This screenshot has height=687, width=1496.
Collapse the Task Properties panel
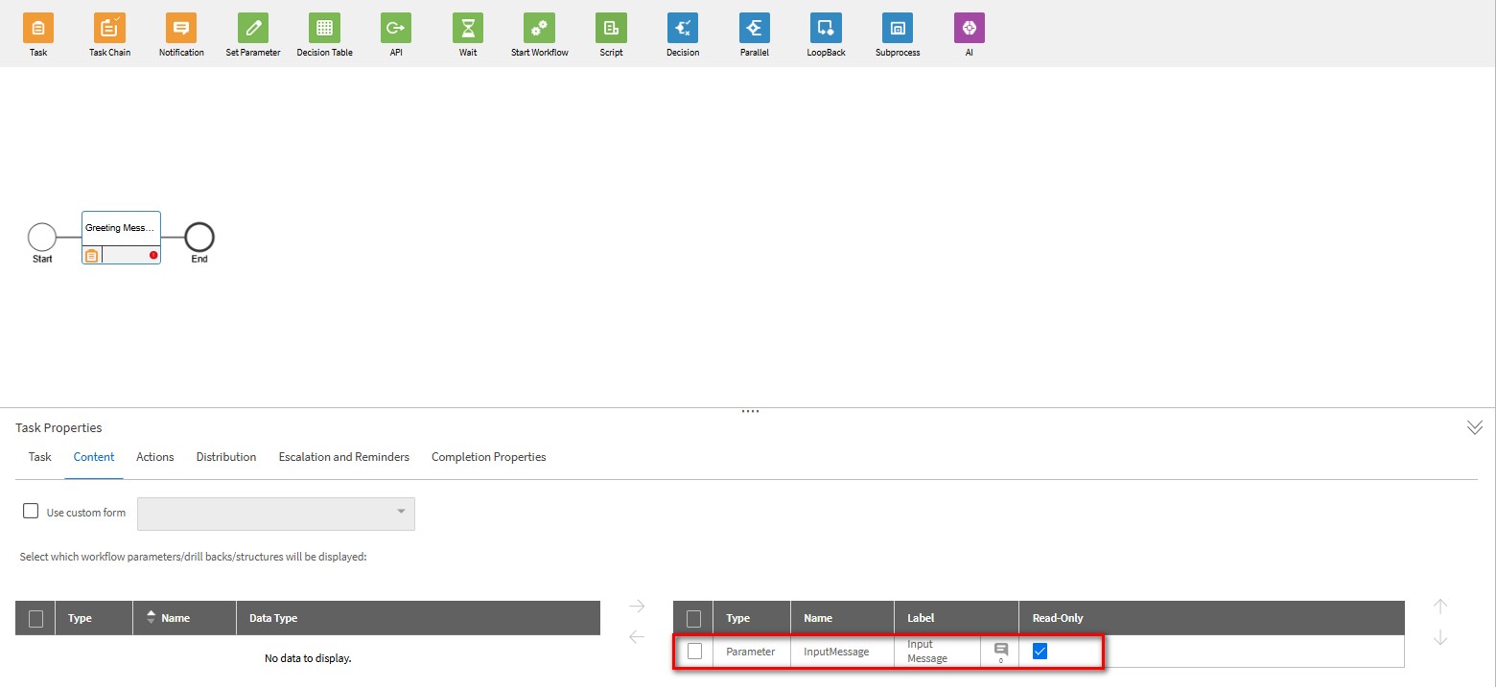coord(1474,427)
